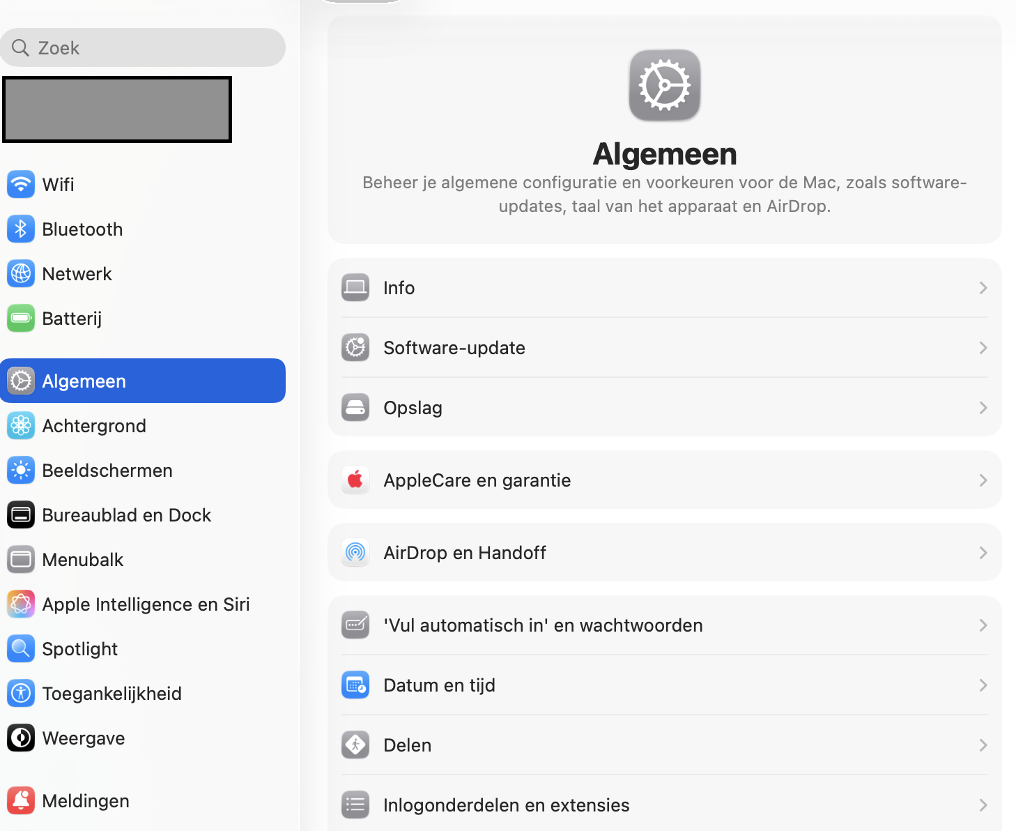The image size is (1016, 831).
Task: Select the Toegankelijkheid icon
Action: (21, 693)
